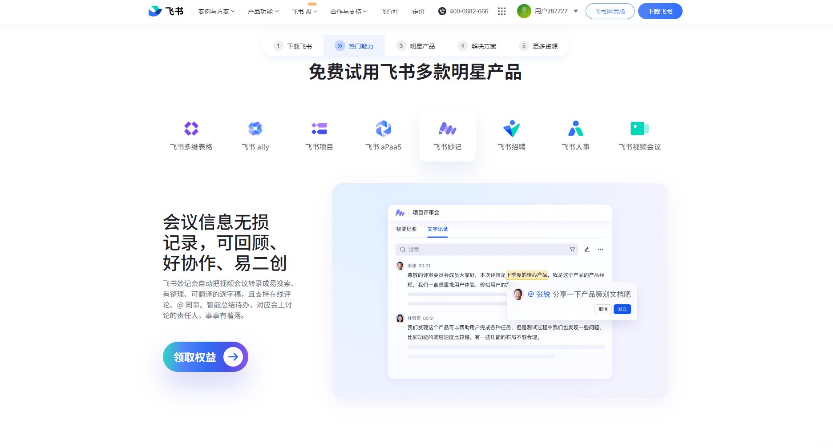
Task: Click the phone icon beside 400-0682-666
Action: (x=442, y=11)
